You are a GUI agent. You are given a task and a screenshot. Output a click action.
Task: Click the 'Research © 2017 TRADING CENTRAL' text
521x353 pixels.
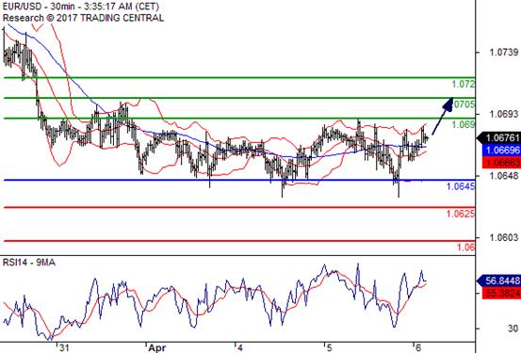pos(83,18)
